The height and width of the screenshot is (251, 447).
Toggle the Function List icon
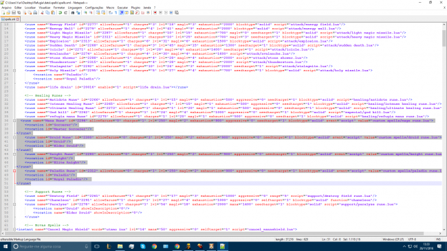point(138,12)
